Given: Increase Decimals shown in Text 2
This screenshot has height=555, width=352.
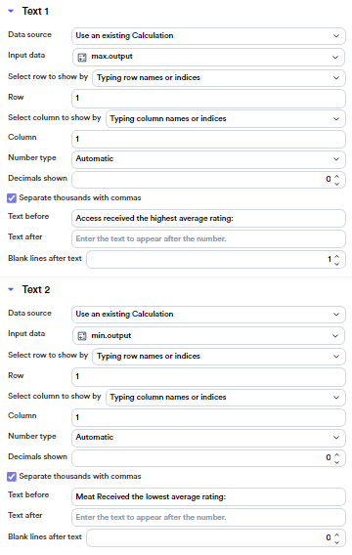Looking at the screenshot, I should pos(336,454).
